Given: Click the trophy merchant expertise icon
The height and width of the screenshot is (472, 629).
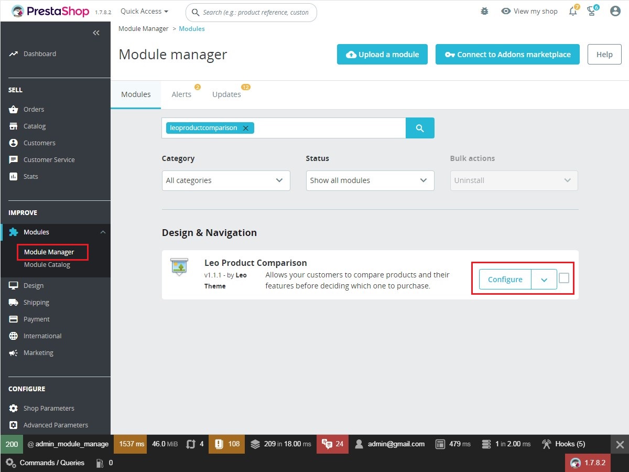Looking at the screenshot, I should point(592,11).
